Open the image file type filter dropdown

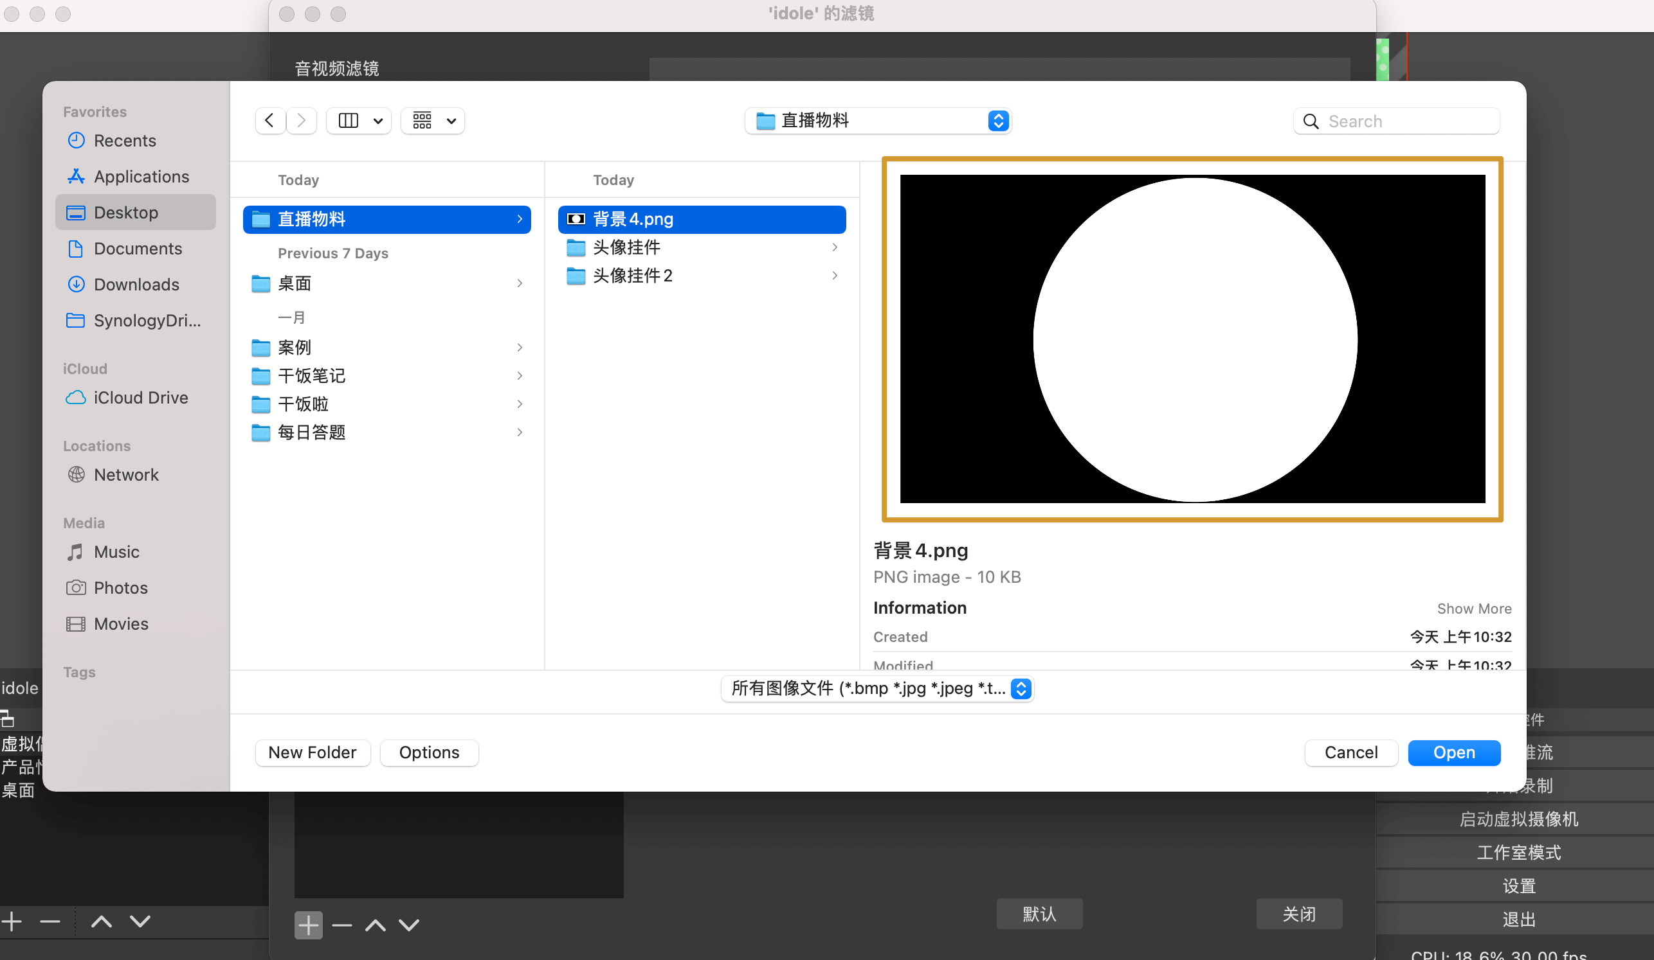(x=878, y=689)
